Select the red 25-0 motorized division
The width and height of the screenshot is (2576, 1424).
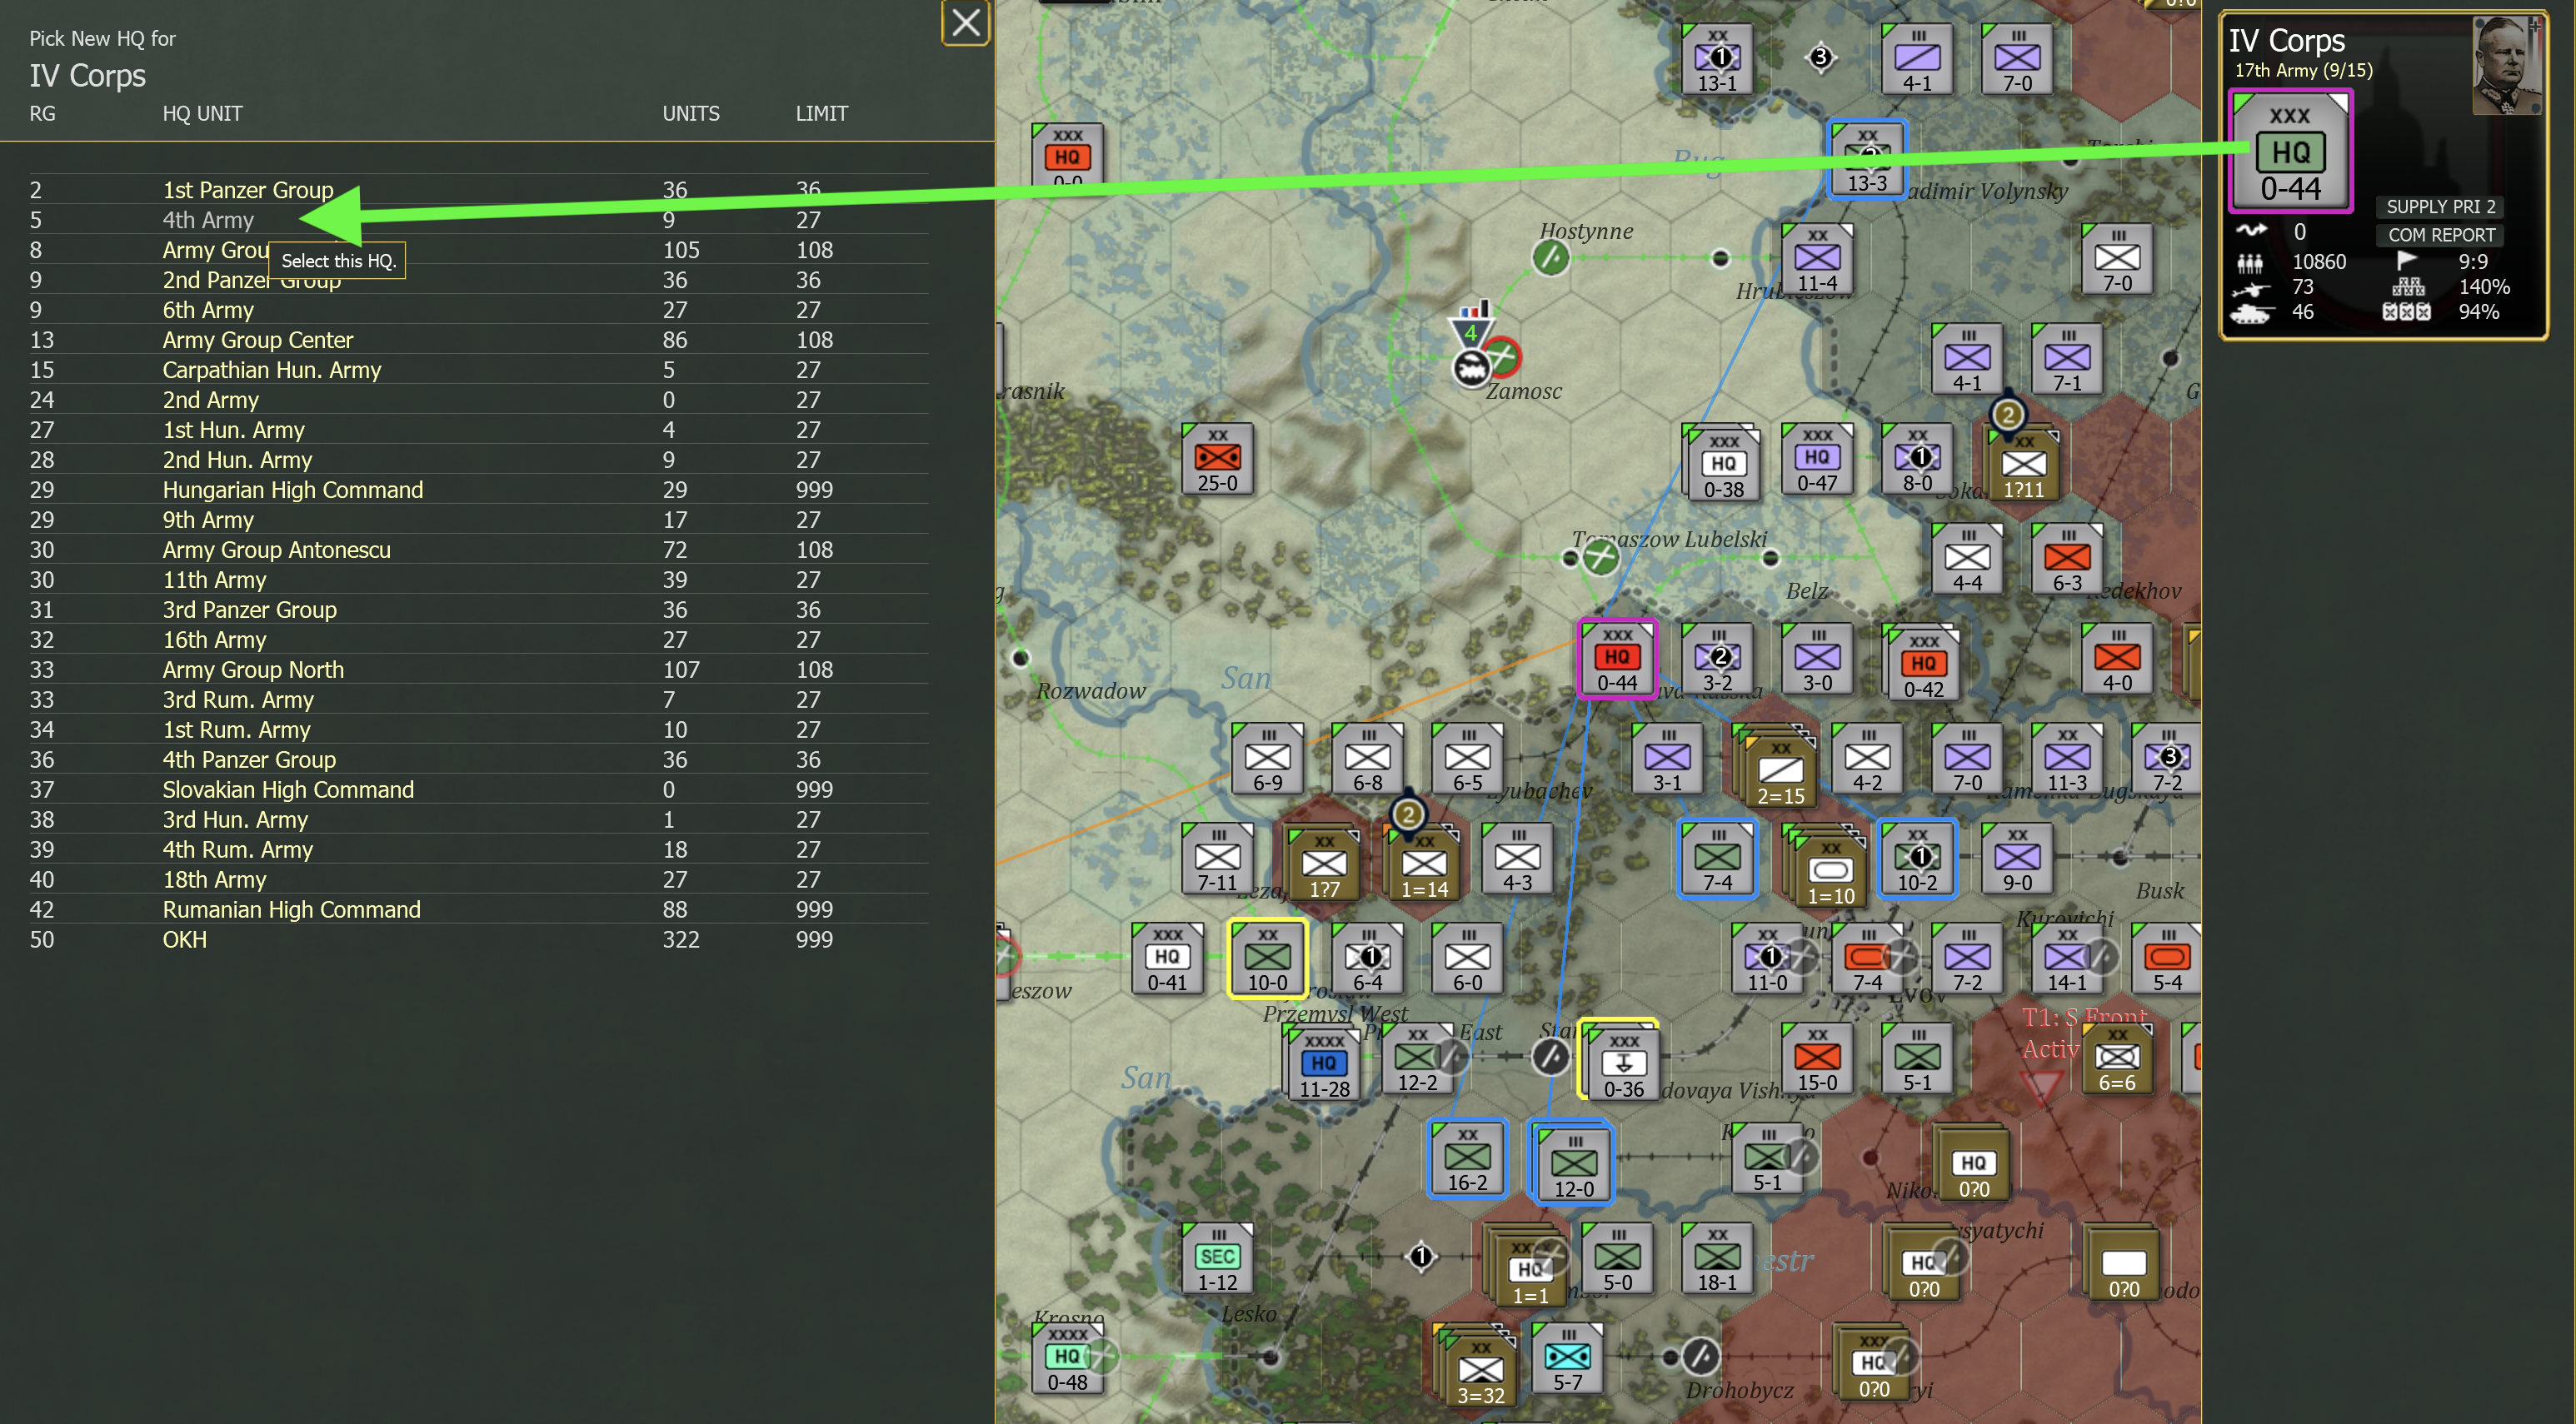tap(1217, 458)
